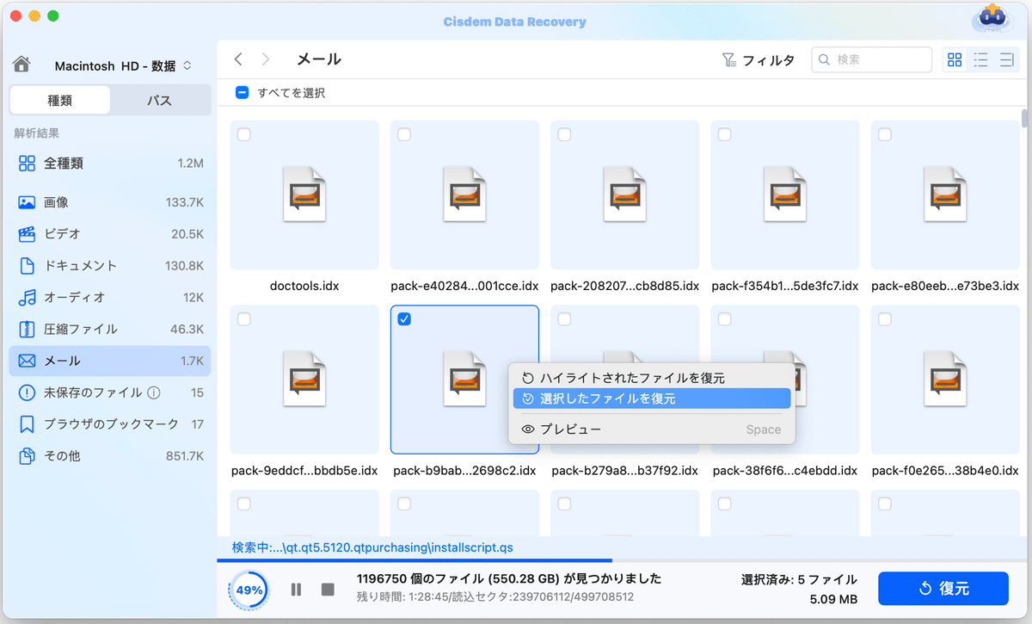Select the ブラウザのブックマーク category row
1032x624 pixels.
tap(110, 424)
